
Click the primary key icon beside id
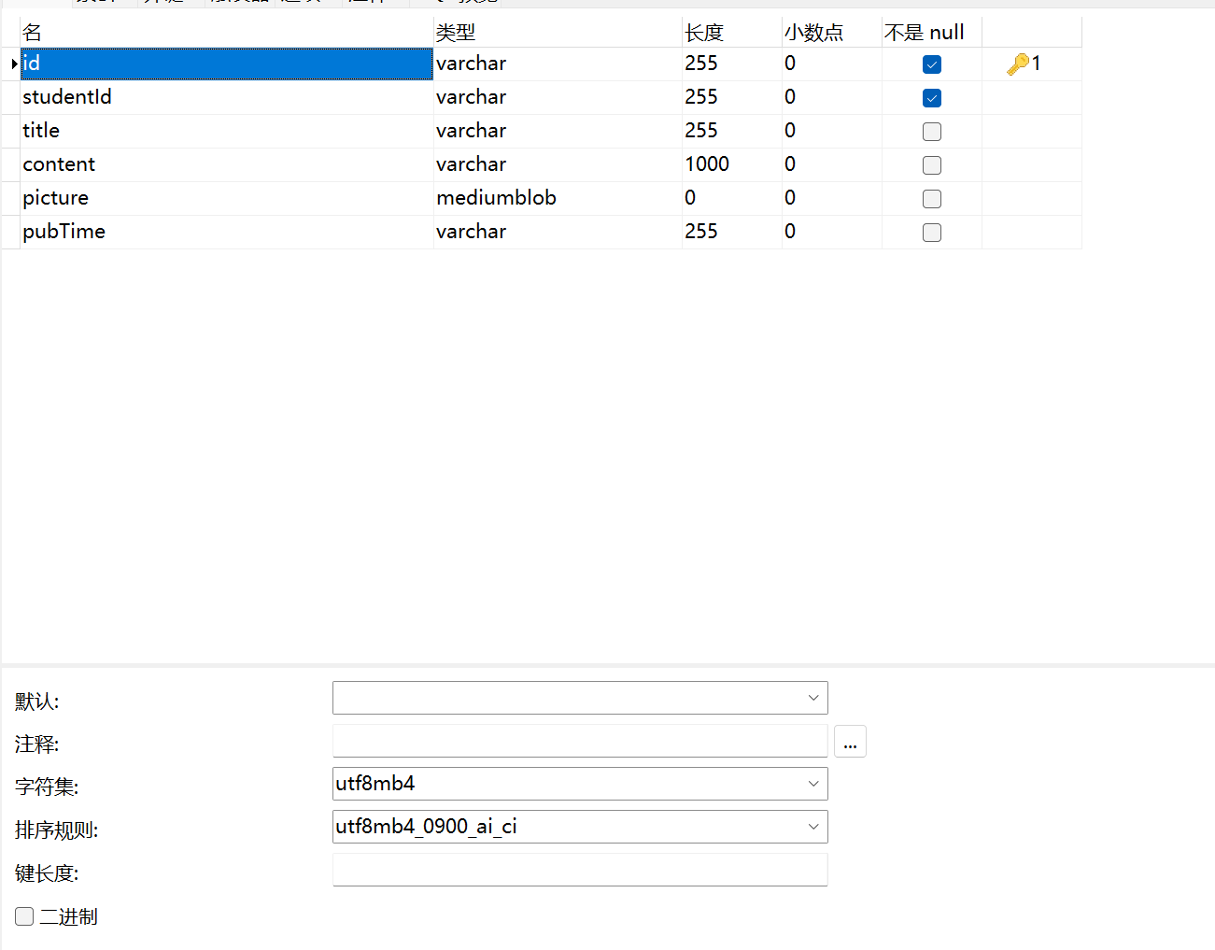click(1017, 63)
